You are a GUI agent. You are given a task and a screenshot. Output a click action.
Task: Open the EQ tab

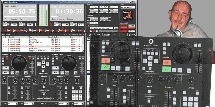coord(115,35)
